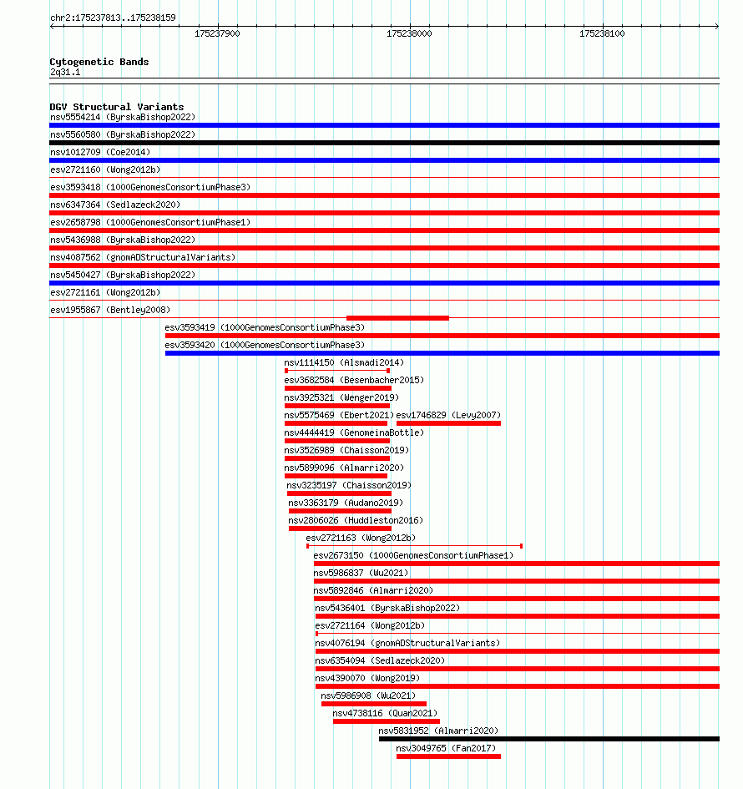
Task: Click variant label nsv5554214 (ByrskaBishop2022)
Action: pos(123,117)
